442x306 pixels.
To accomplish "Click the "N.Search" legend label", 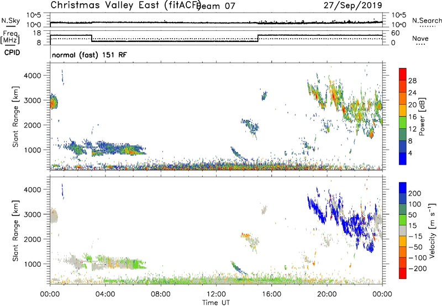I will 427,20.
